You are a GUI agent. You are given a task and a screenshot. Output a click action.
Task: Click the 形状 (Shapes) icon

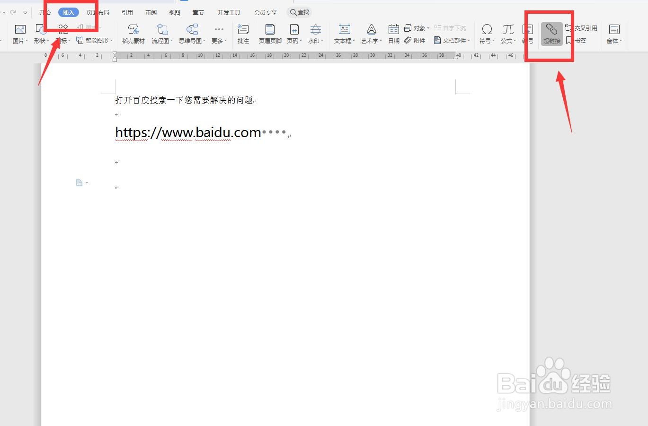coord(41,30)
